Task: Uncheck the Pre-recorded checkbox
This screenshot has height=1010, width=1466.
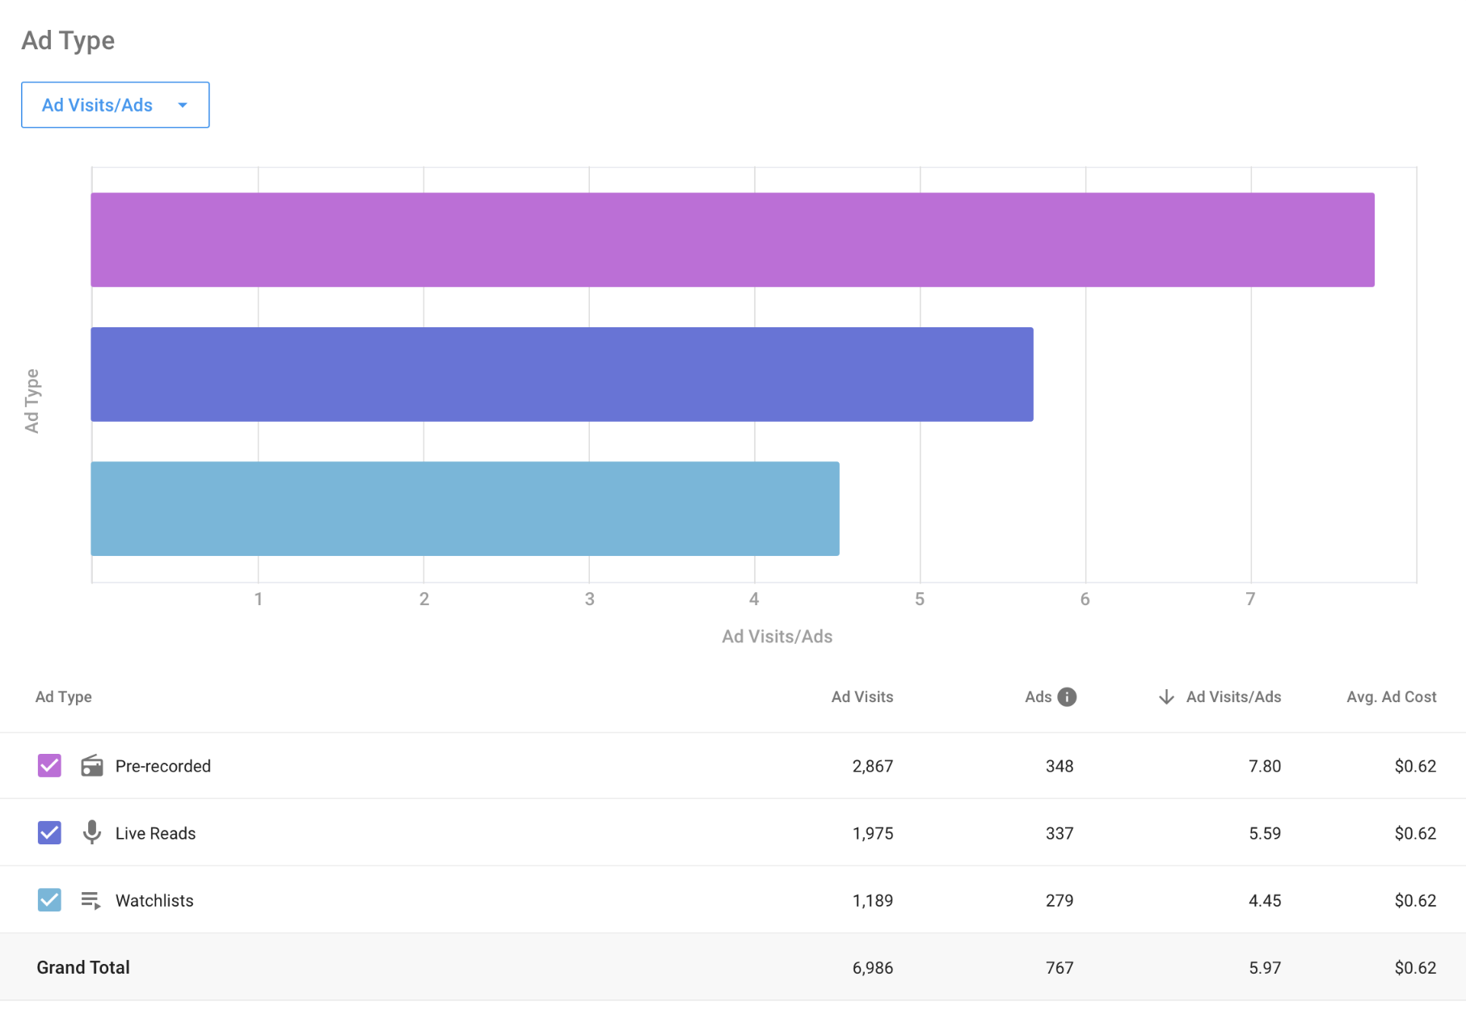Action: [49, 765]
